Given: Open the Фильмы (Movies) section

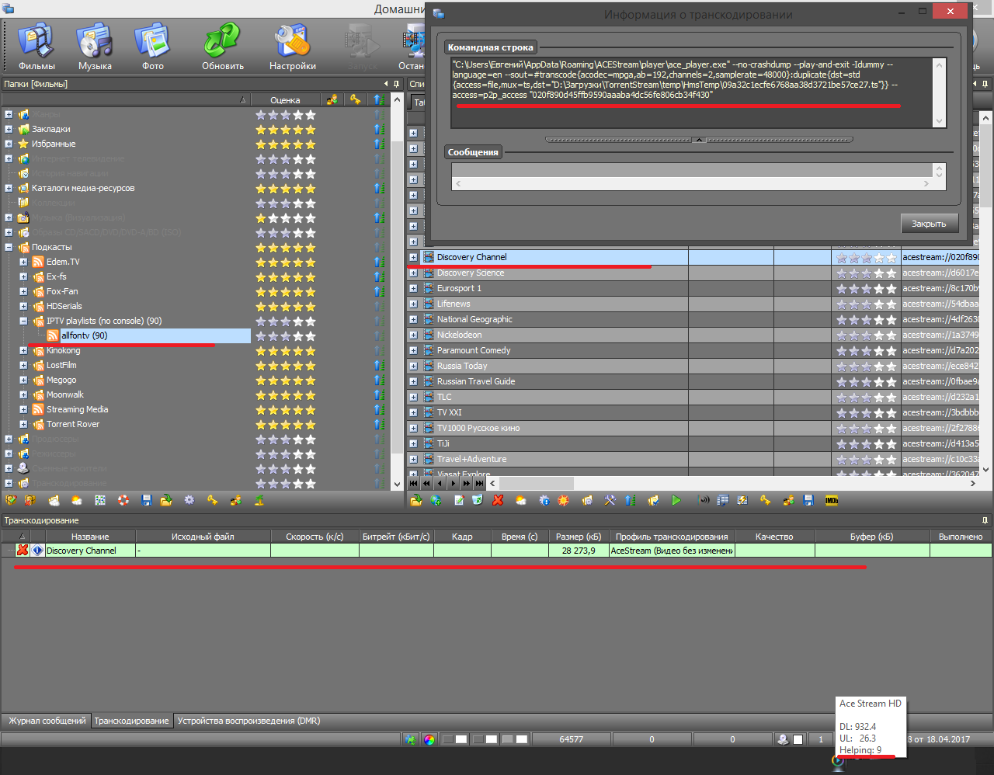Looking at the screenshot, I should pyautogui.click(x=36, y=47).
